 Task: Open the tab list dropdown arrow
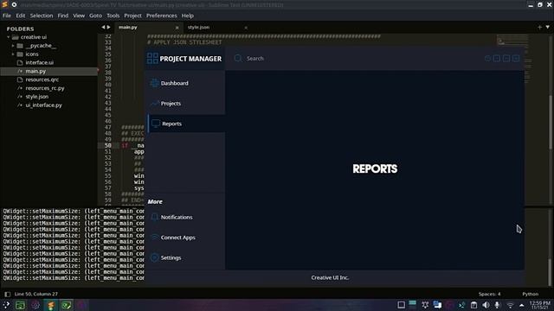pos(548,27)
